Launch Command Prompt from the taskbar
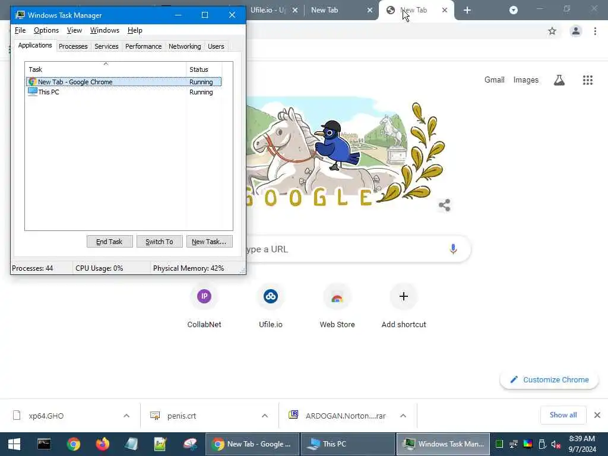The image size is (608, 456). coord(44,444)
